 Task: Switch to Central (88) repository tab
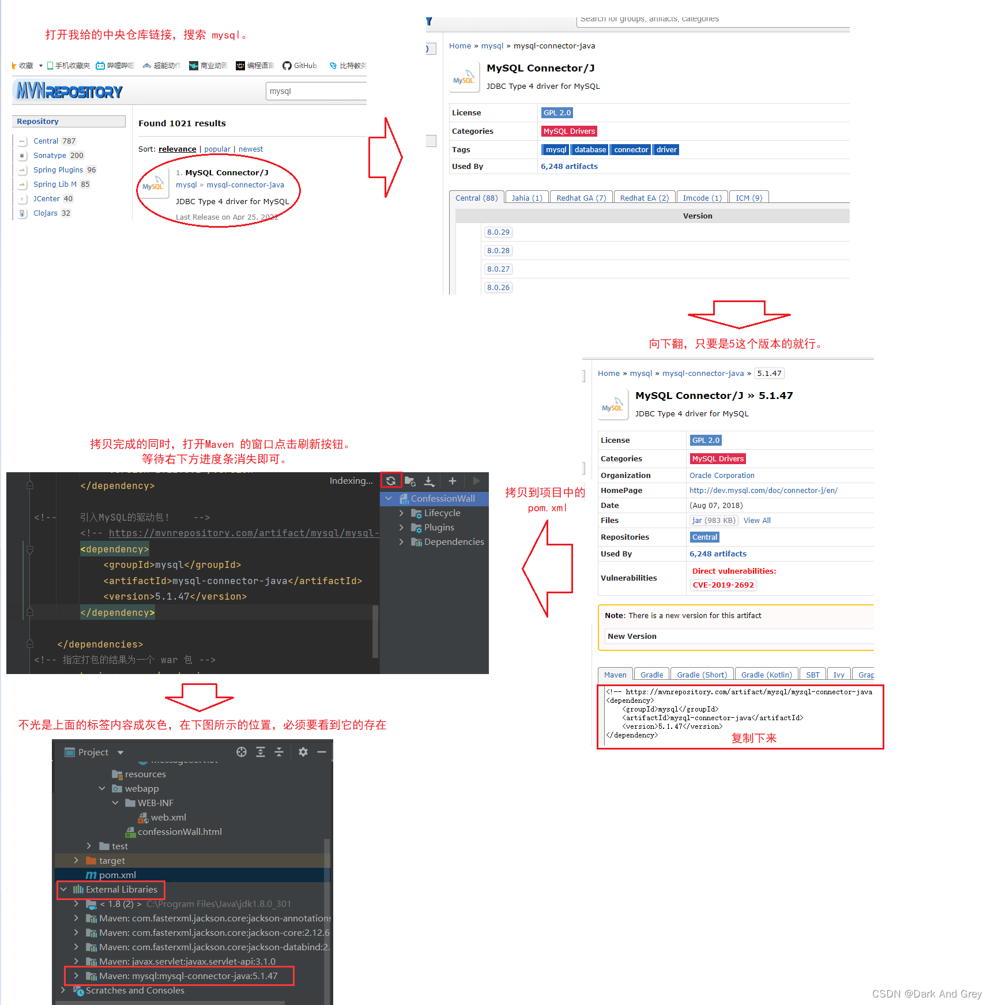pos(476,197)
